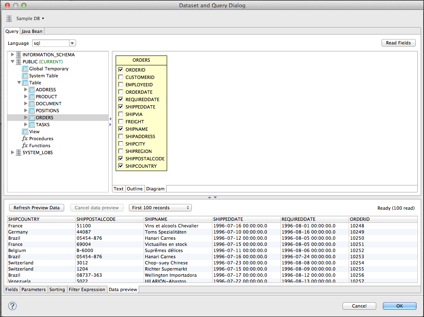This screenshot has width=424, height=317.
Task: Switch to the Text query tab
Action: (x=119, y=189)
